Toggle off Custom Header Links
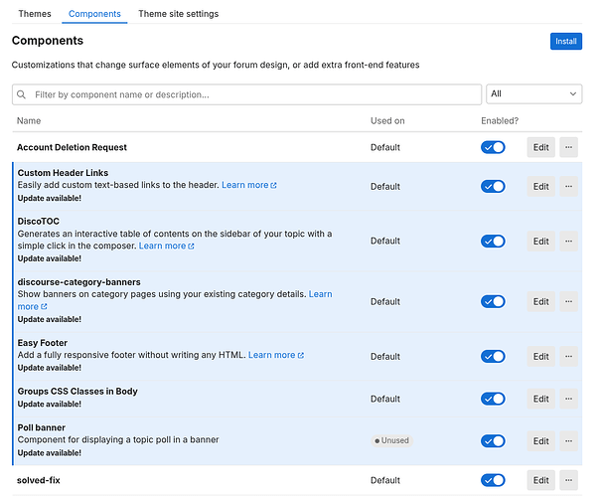 pyautogui.click(x=493, y=187)
